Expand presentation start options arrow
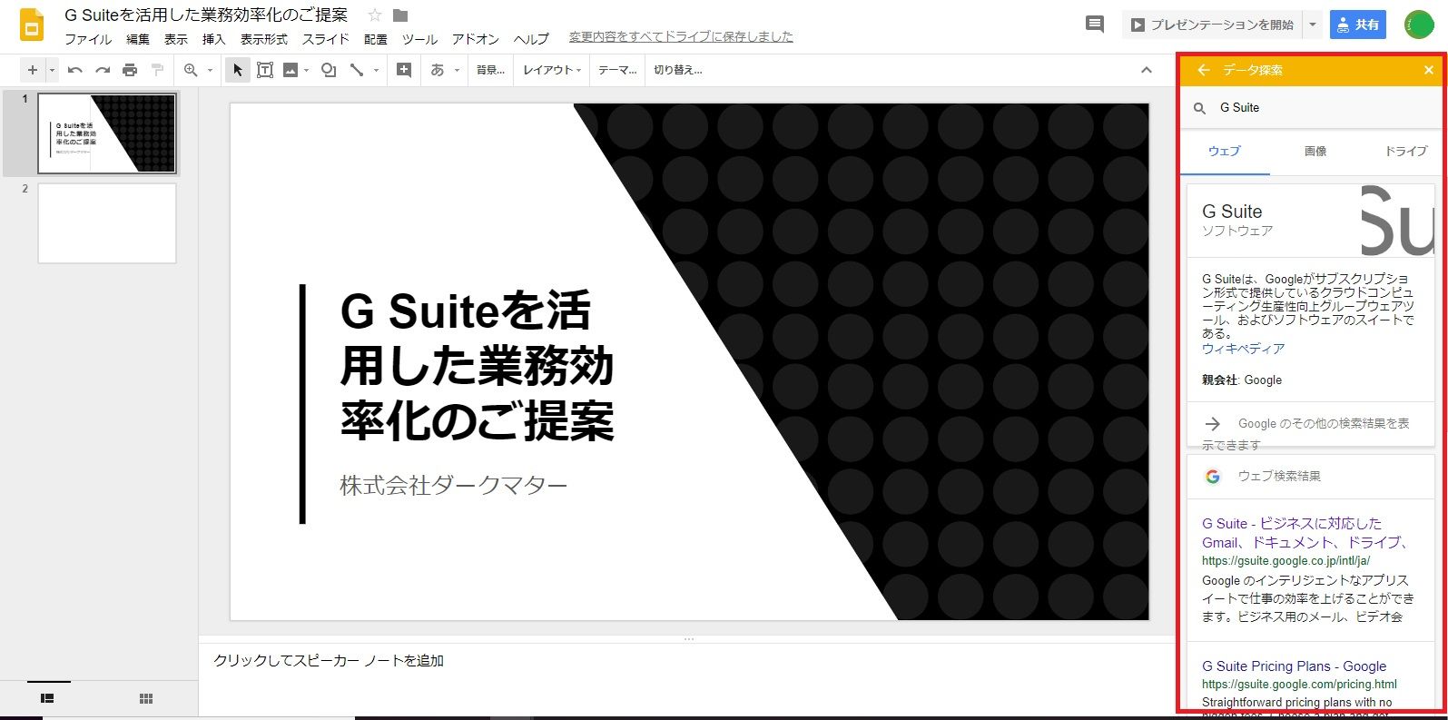The width and height of the screenshot is (1448, 720). click(x=1312, y=25)
